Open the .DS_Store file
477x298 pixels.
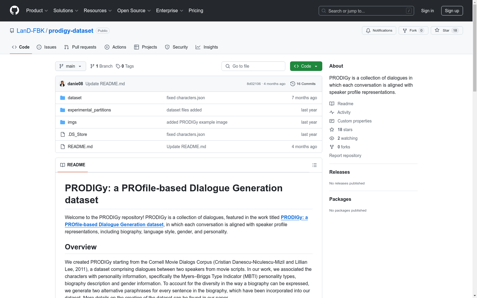(77, 134)
